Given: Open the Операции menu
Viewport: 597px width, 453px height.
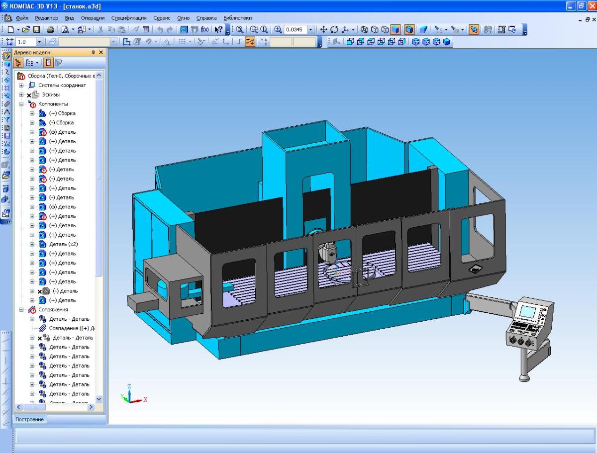Looking at the screenshot, I should coord(93,18).
